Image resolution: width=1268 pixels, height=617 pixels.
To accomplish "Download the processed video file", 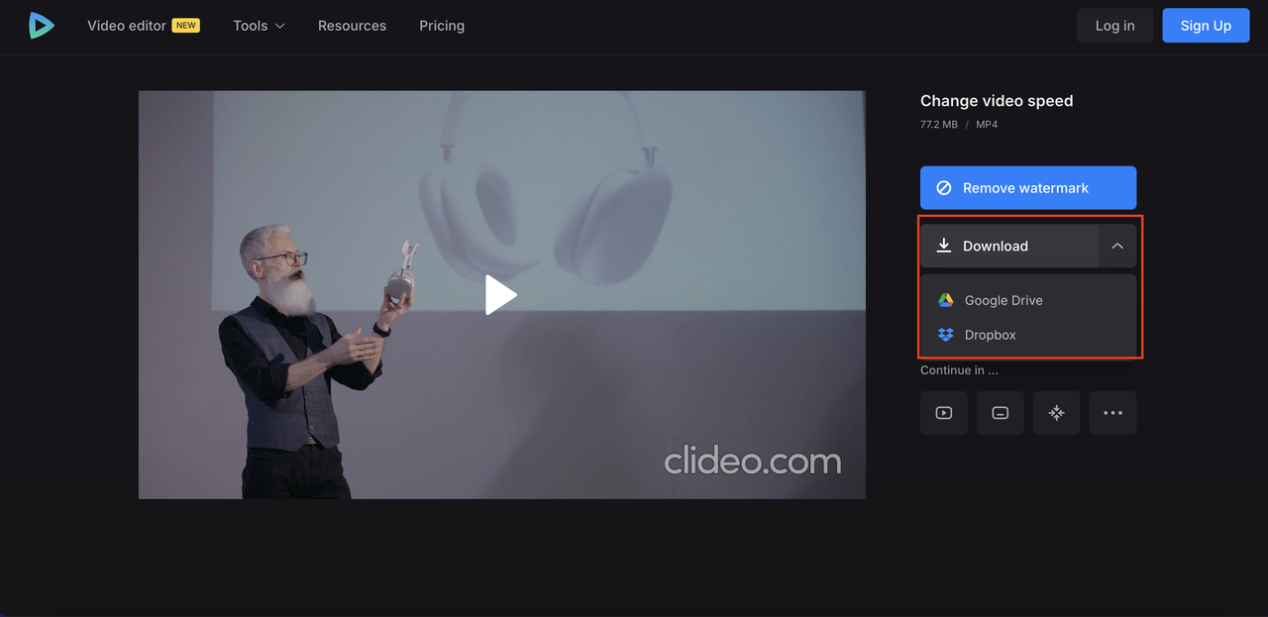I will [x=1008, y=246].
